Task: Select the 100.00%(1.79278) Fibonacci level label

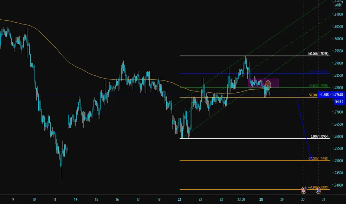Action: tap(318, 54)
